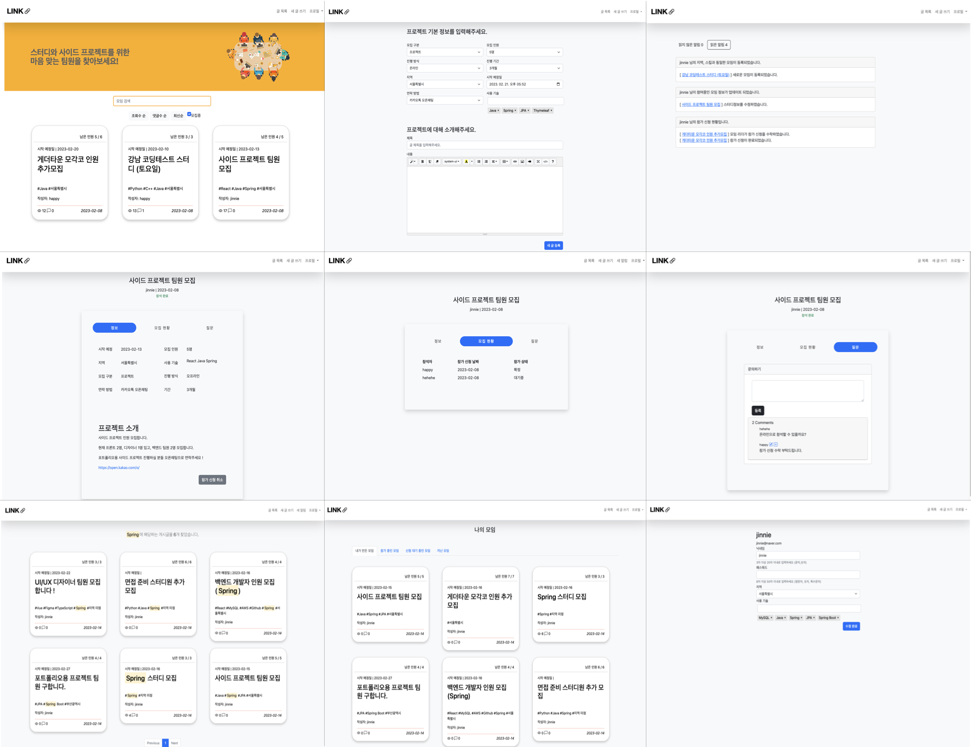Insert an unordered list in the editor

tap(479, 161)
